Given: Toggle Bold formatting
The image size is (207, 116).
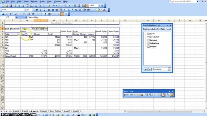Looking at the screenshot, I should (37, 10).
